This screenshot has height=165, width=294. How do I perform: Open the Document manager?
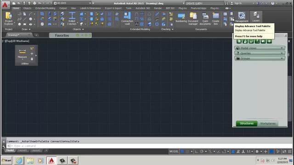coord(193,18)
